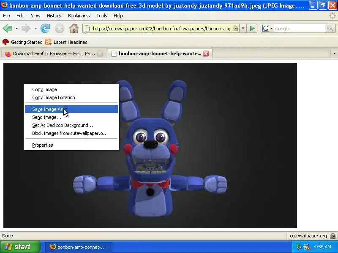The width and height of the screenshot is (338, 253).
Task: Open the Getting Started bookmark
Action: [22, 42]
